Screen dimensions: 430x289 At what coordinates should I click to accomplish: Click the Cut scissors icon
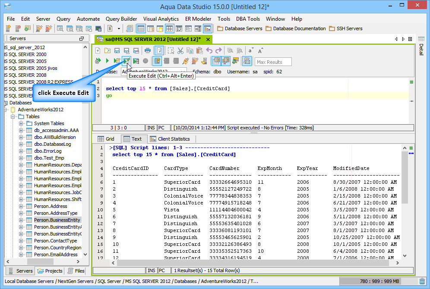click(180, 50)
